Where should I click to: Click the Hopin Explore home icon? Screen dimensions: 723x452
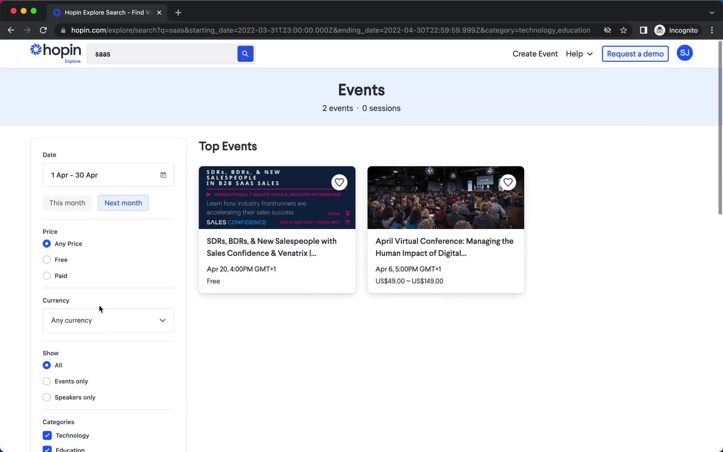[x=55, y=53]
